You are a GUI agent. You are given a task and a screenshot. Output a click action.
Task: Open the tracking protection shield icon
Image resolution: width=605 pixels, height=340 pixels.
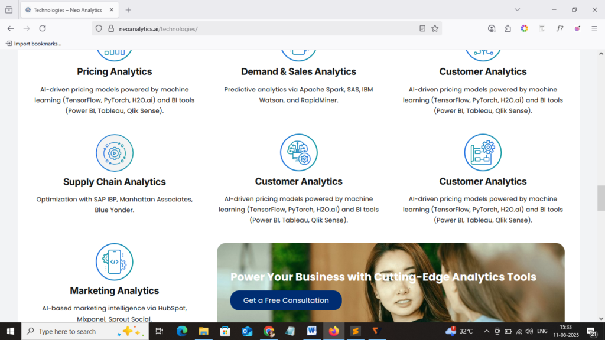coord(99,28)
